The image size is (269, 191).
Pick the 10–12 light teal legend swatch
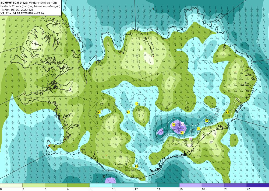123,185
